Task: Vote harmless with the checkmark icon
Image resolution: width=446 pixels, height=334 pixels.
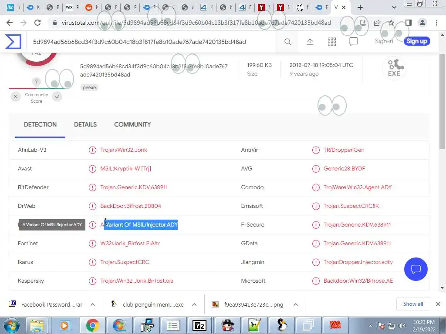Action: coord(57,97)
